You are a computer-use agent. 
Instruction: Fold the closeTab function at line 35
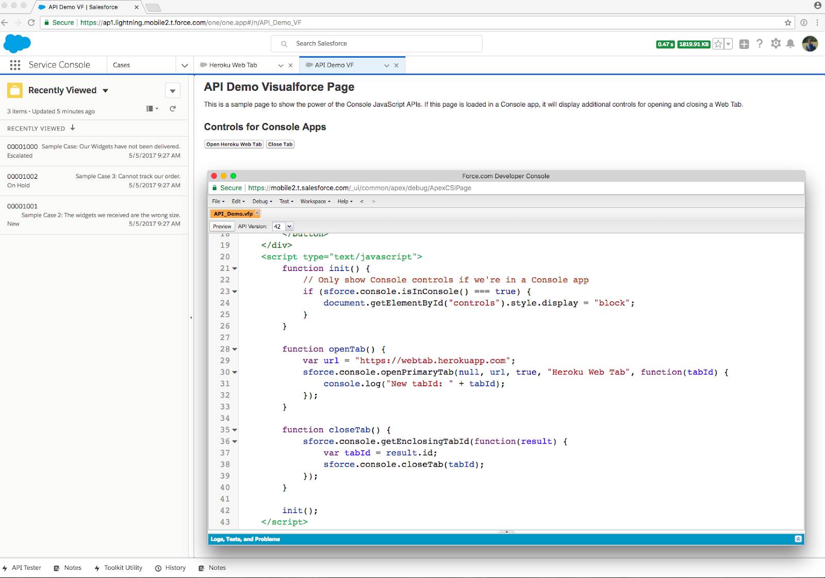coord(235,430)
